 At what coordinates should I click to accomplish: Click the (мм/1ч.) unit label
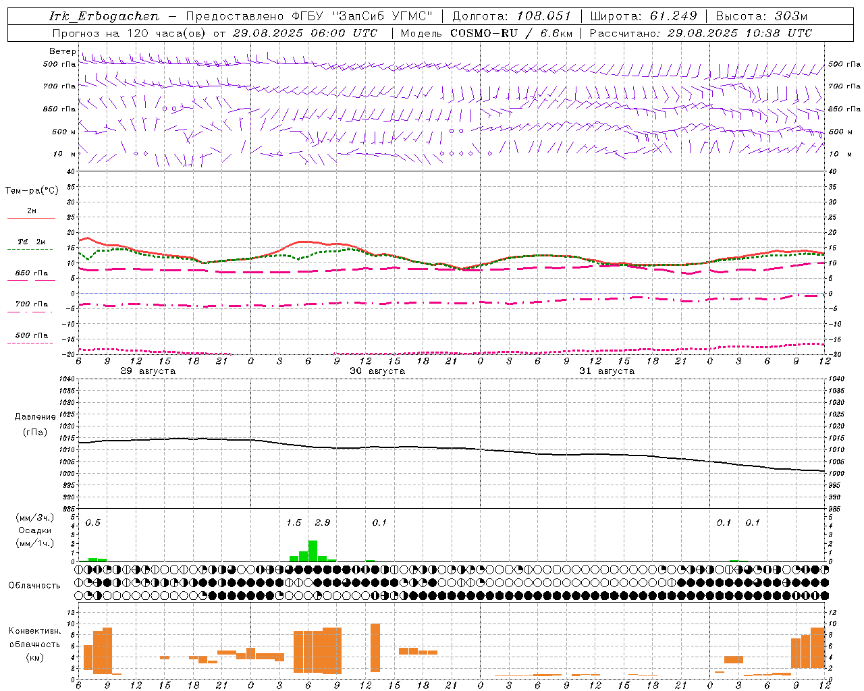pyautogui.click(x=35, y=543)
